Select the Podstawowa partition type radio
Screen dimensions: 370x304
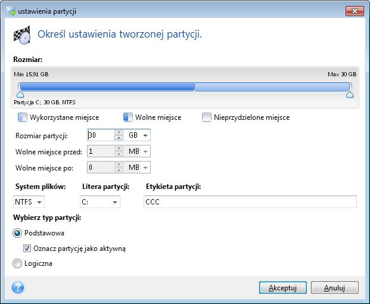click(x=17, y=233)
